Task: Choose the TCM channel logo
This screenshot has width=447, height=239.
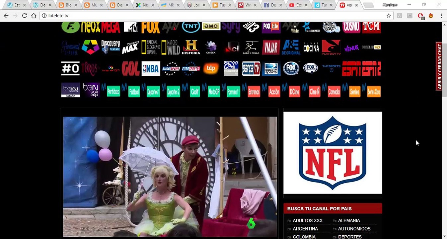Action: 371,27
